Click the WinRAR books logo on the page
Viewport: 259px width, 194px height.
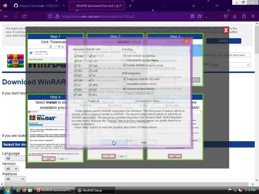click(x=15, y=61)
